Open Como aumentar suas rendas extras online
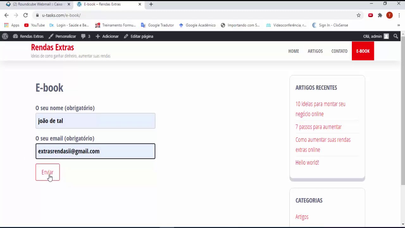Image resolution: width=405 pixels, height=228 pixels. 323,145
